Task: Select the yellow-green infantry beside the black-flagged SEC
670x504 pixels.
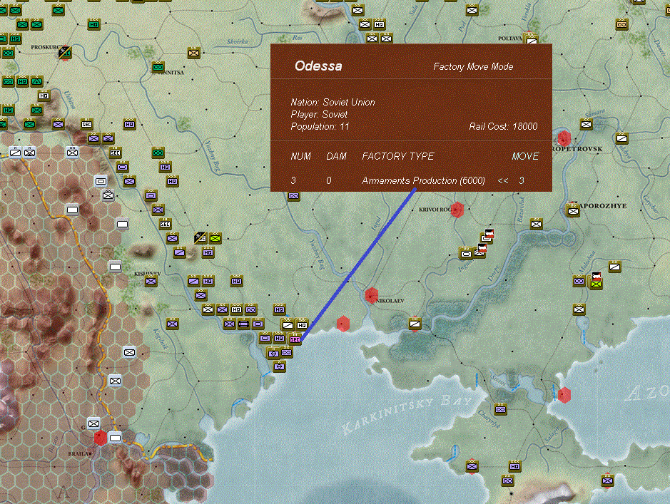Action: click(215, 237)
